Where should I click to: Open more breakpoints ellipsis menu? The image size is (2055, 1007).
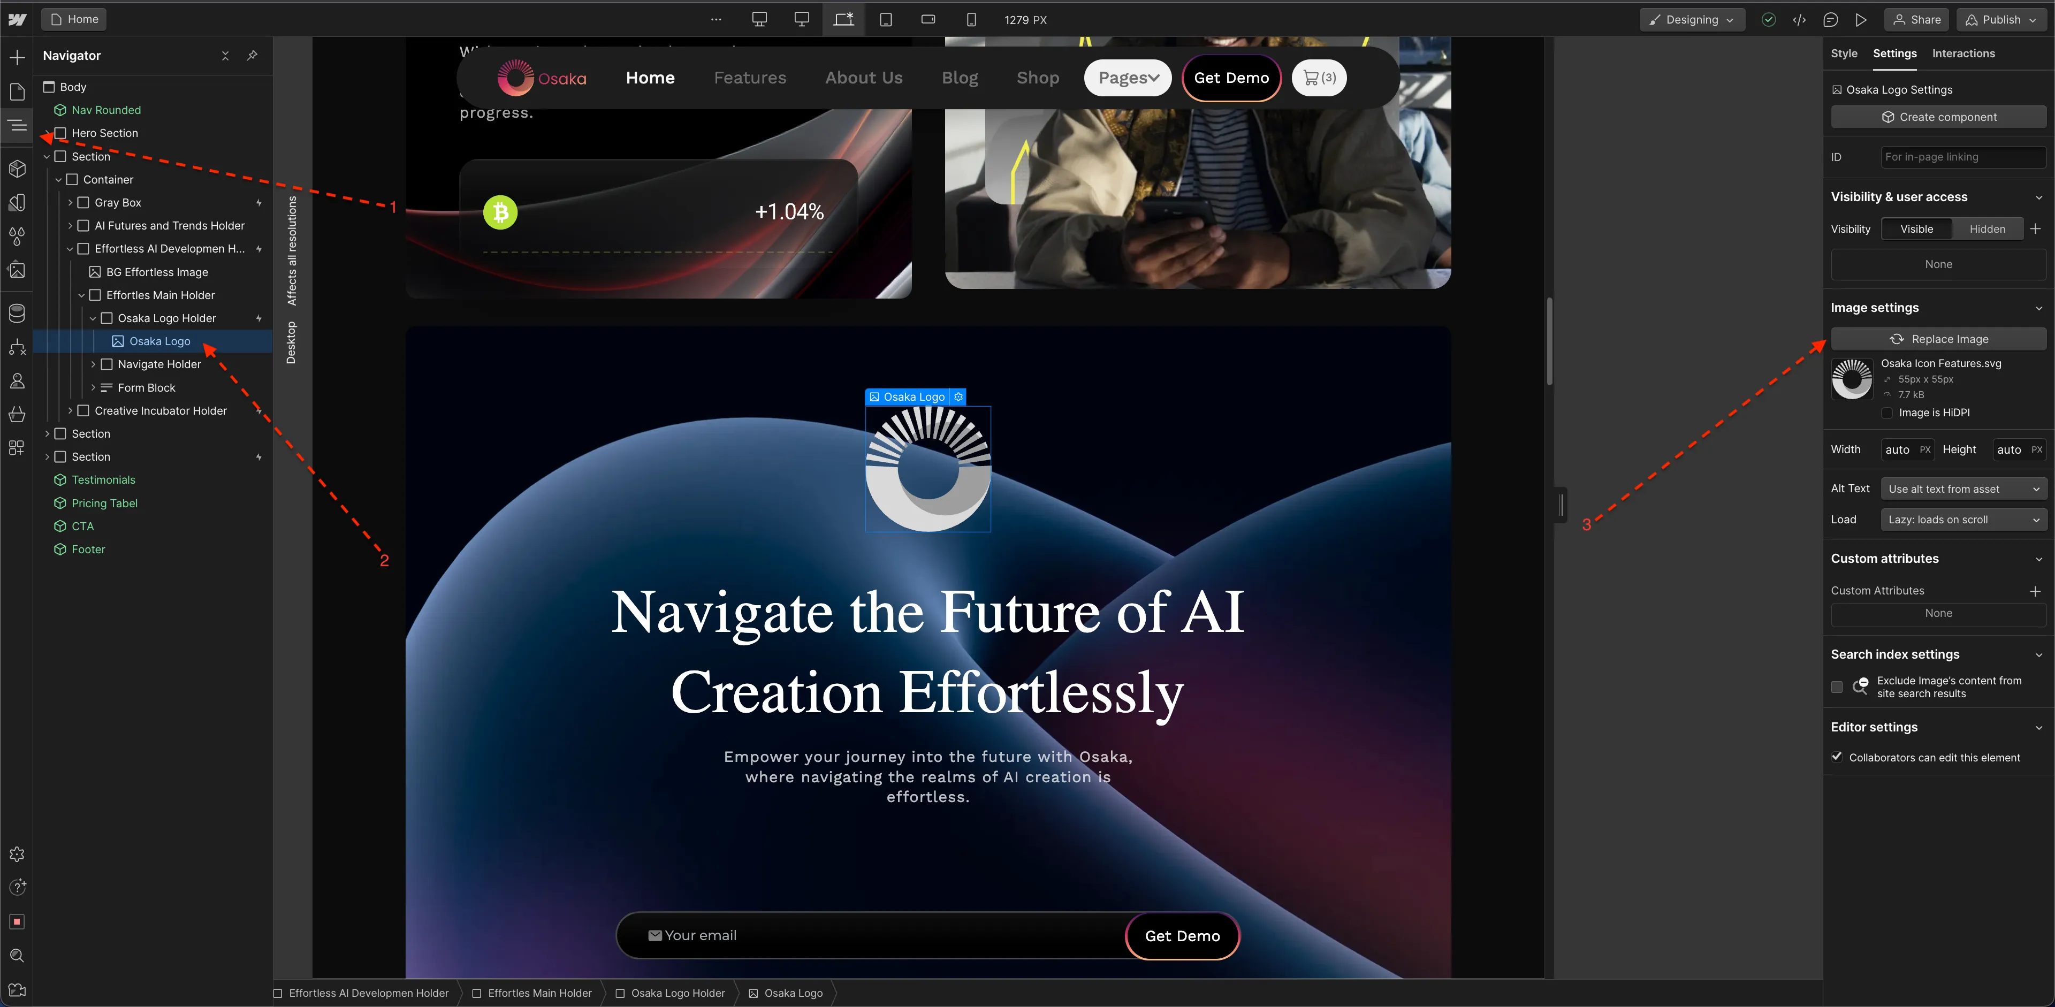716,19
